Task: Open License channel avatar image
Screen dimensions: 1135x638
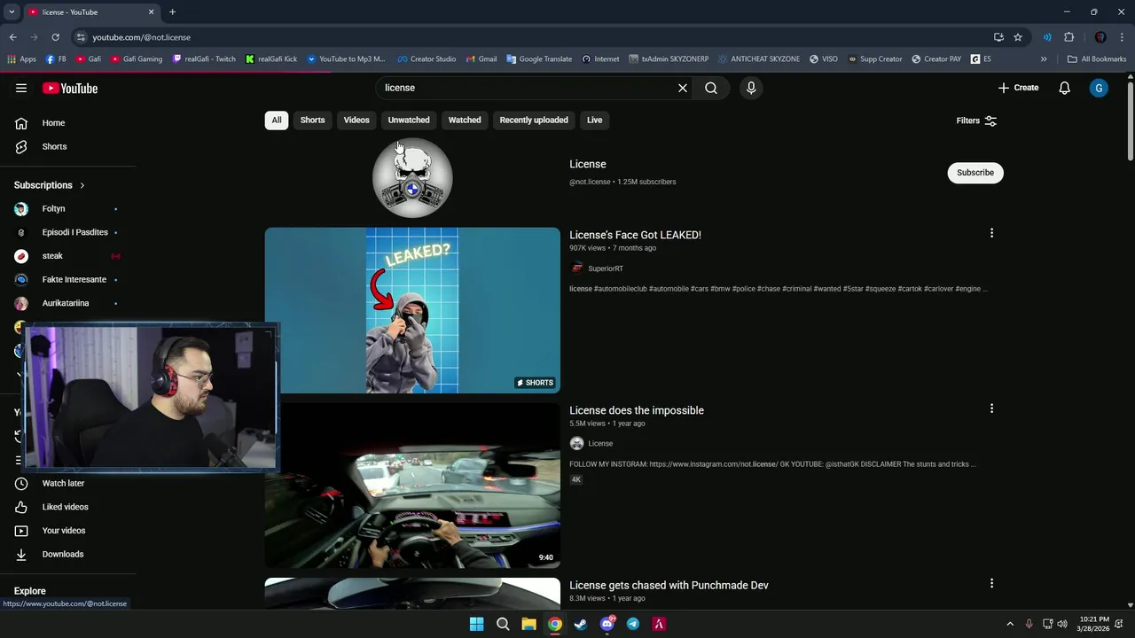Action: pyautogui.click(x=412, y=177)
